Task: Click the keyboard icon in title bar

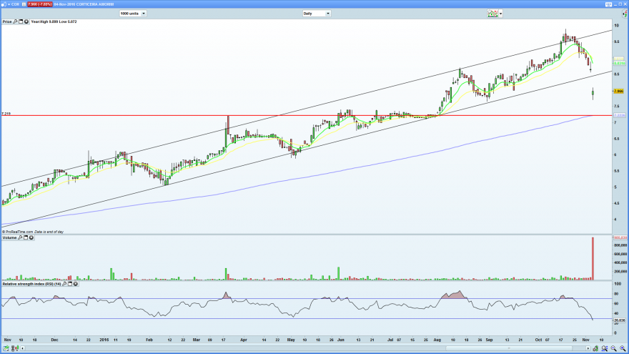Action: [x=608, y=4]
